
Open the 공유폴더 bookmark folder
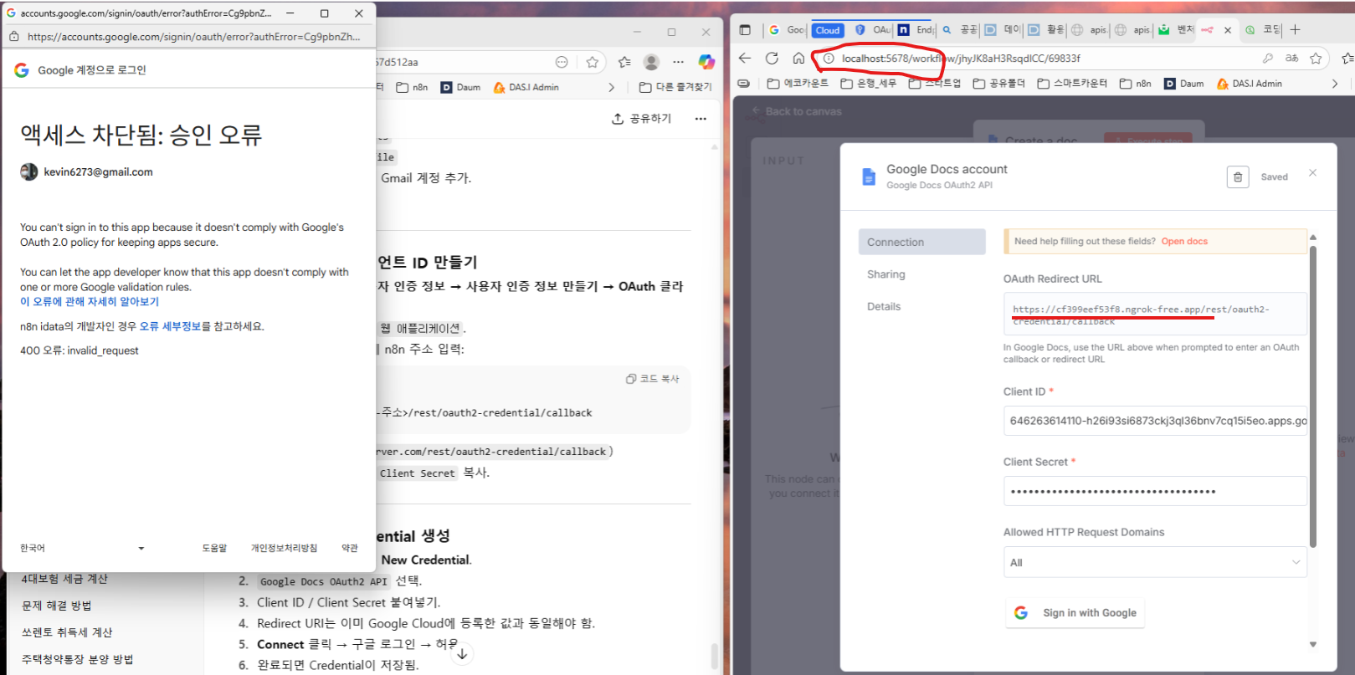coord(998,84)
